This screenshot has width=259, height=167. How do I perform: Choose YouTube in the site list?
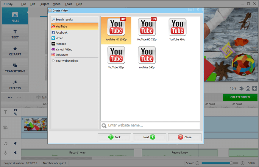coord(75,27)
